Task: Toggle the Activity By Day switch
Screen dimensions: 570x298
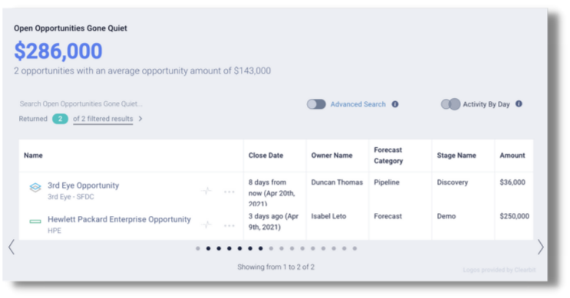Action: pyautogui.click(x=451, y=104)
